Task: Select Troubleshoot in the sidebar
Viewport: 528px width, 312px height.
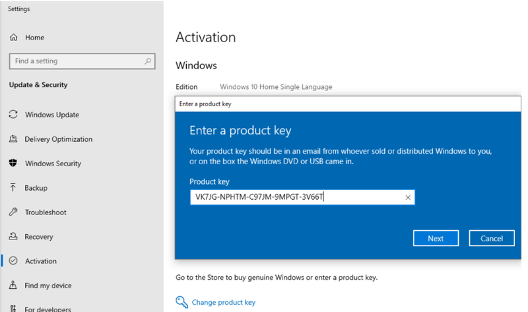Action: pos(46,212)
